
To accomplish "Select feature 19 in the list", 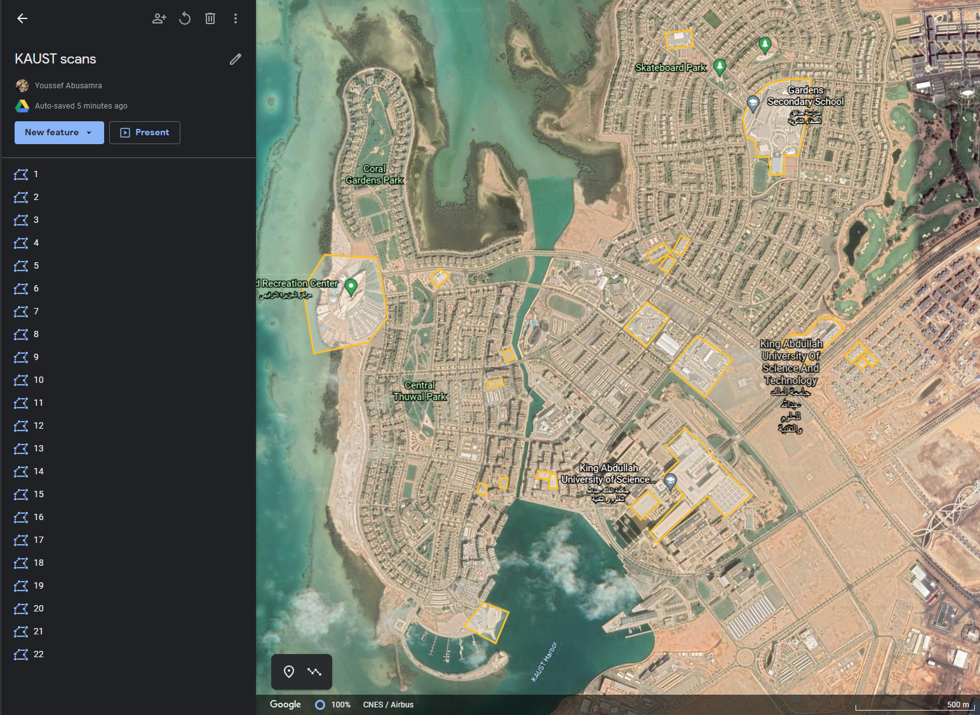I will 128,586.
